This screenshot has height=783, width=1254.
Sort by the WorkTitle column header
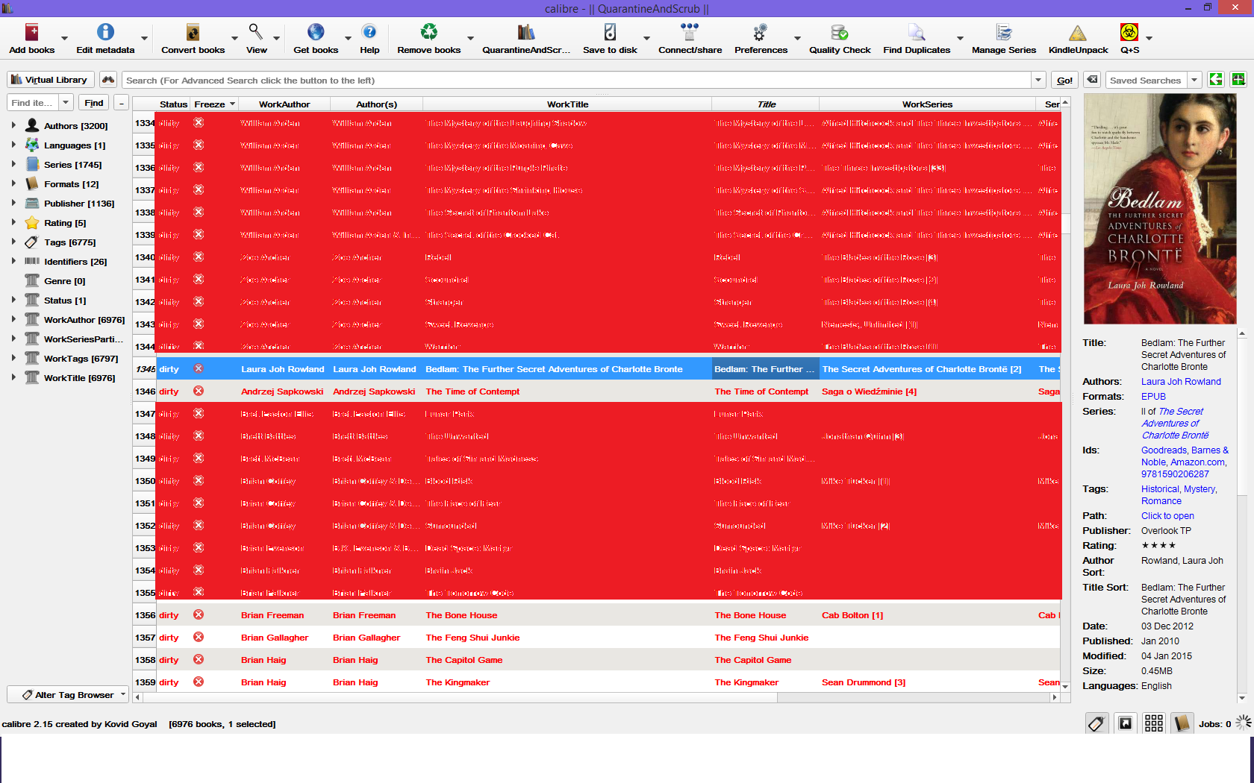click(x=567, y=104)
